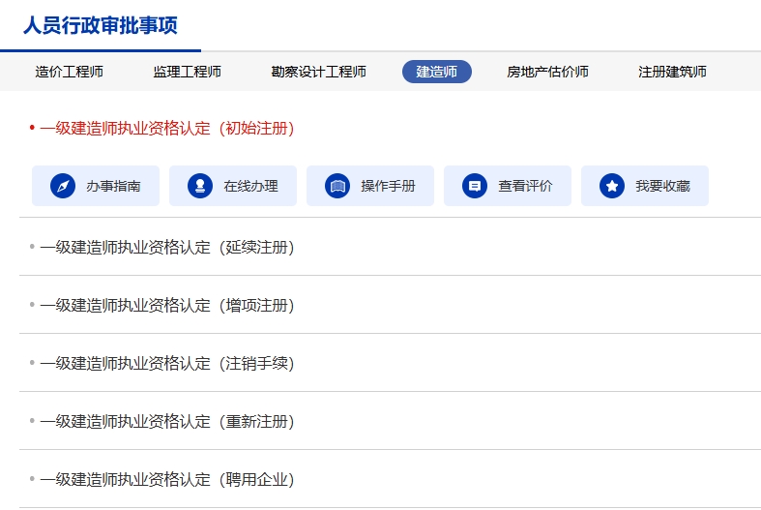Image resolution: width=761 pixels, height=510 pixels.
Task: Click the stamp icon for 在线办理
Action: [200, 186]
